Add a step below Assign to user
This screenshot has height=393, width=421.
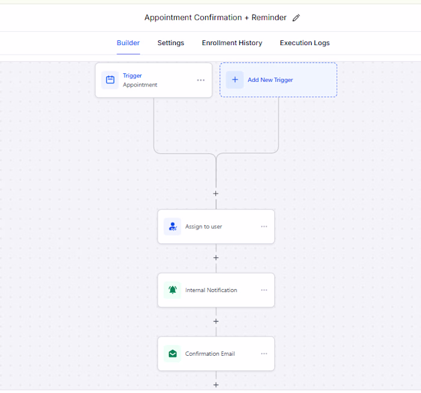pos(216,258)
